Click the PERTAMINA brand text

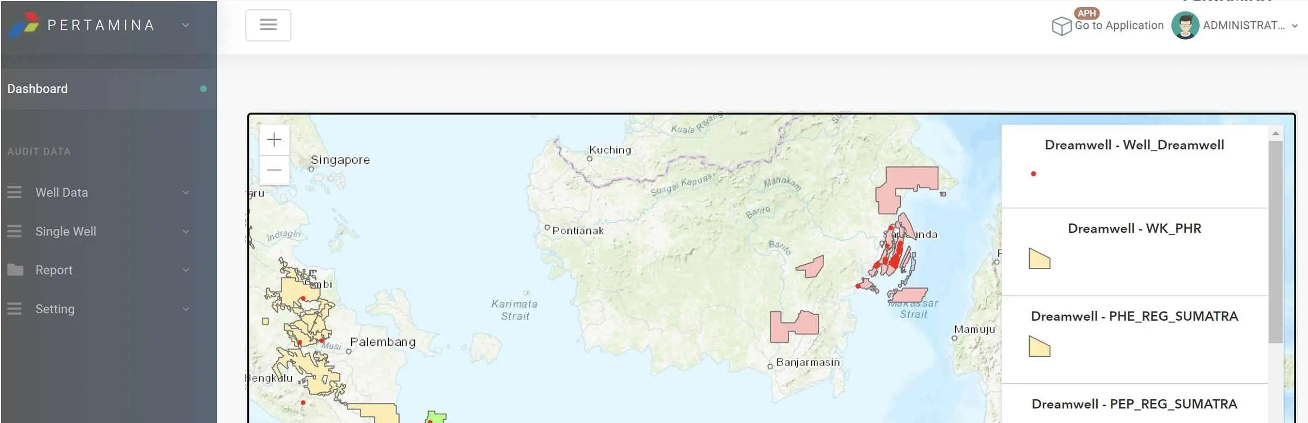(101, 25)
